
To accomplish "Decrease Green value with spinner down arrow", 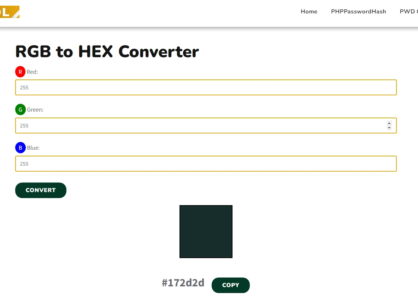I will [x=389, y=128].
